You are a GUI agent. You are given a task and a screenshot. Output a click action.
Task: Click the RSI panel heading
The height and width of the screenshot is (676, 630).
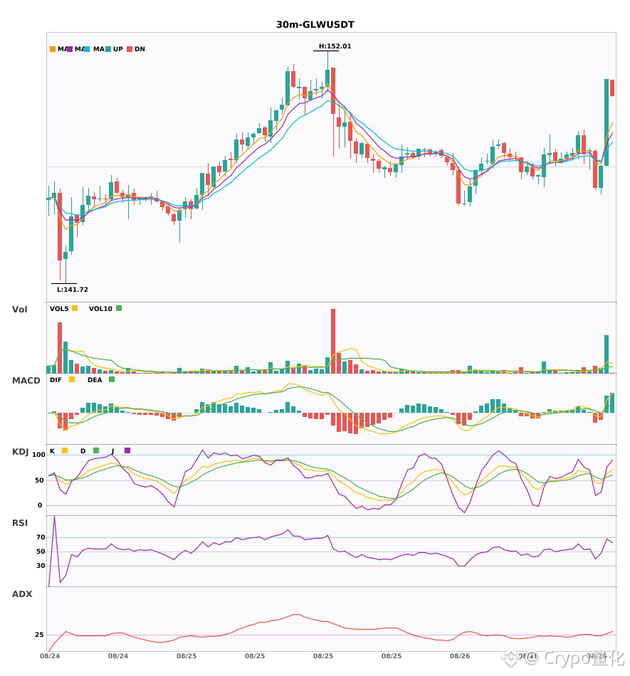(x=20, y=523)
